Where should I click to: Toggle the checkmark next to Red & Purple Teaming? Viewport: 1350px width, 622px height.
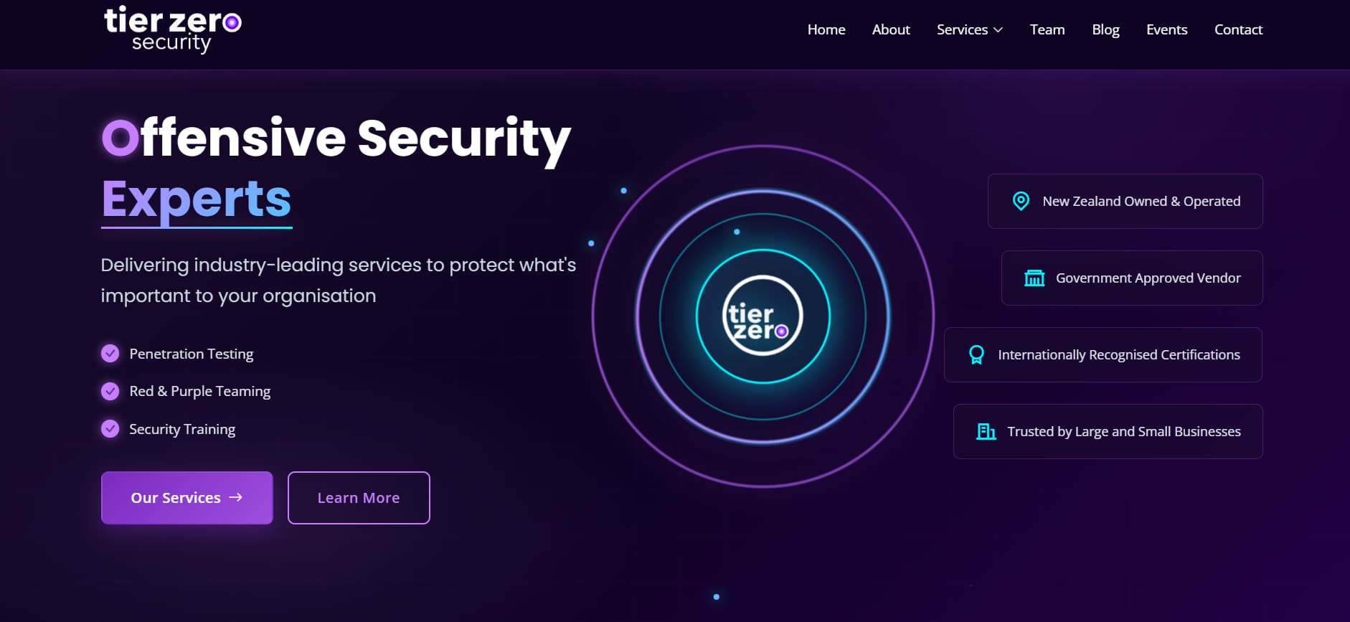(x=110, y=391)
